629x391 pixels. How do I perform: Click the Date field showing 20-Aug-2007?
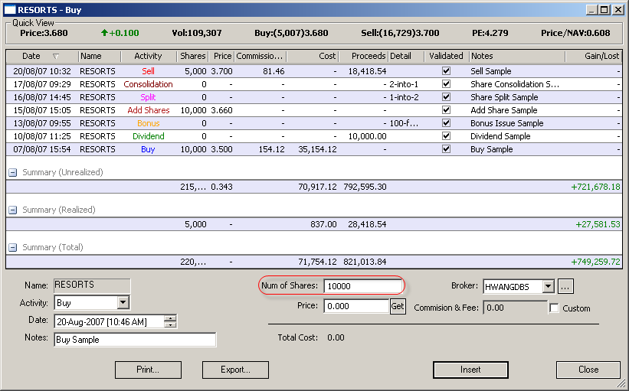(110, 321)
